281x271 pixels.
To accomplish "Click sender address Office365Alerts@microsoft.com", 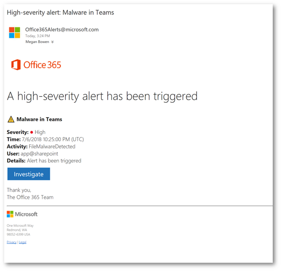I will (62, 30).
